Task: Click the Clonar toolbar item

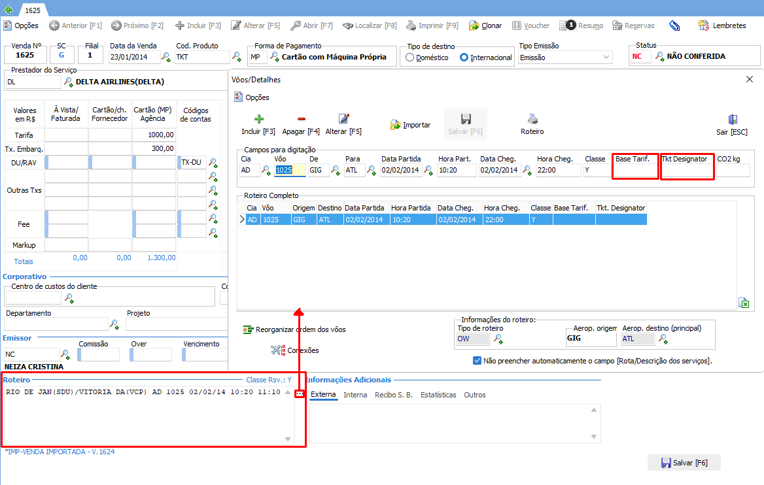Action: pos(485,25)
